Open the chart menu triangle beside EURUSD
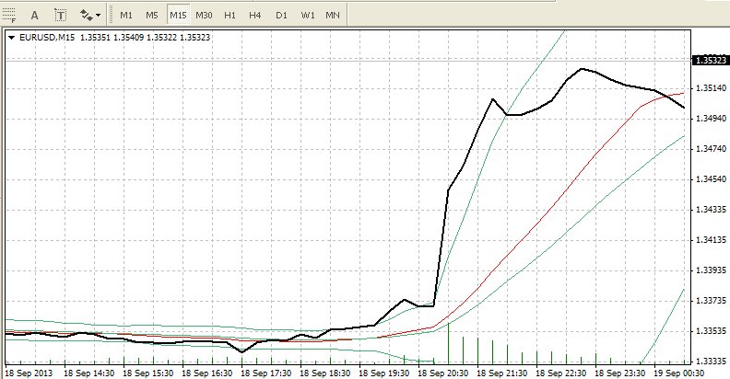The image size is (730, 379). point(12,38)
